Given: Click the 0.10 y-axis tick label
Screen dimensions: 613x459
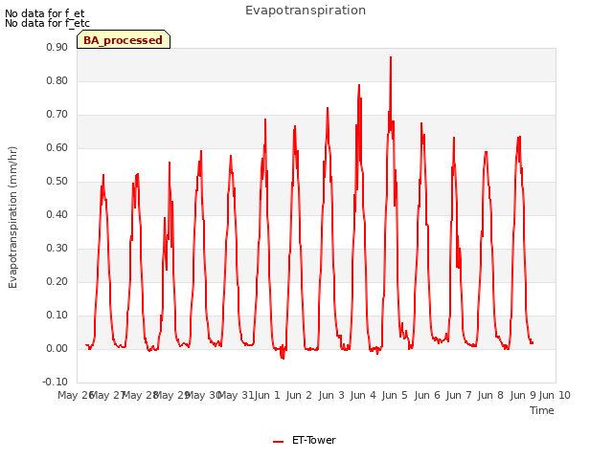Looking at the screenshot, I should (x=57, y=315).
